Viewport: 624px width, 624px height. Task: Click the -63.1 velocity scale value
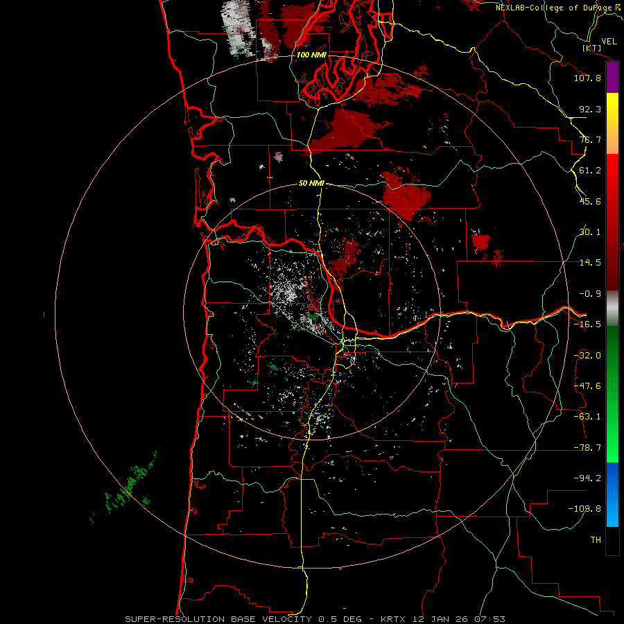pyautogui.click(x=587, y=417)
